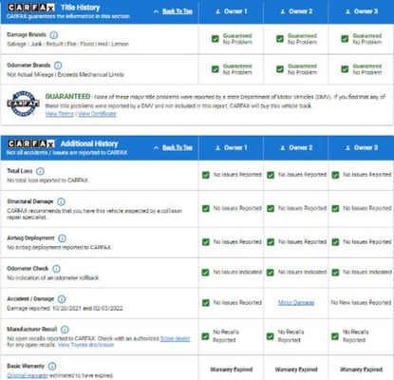Click Damage Brands Owner 2 checkmark

click(x=280, y=39)
